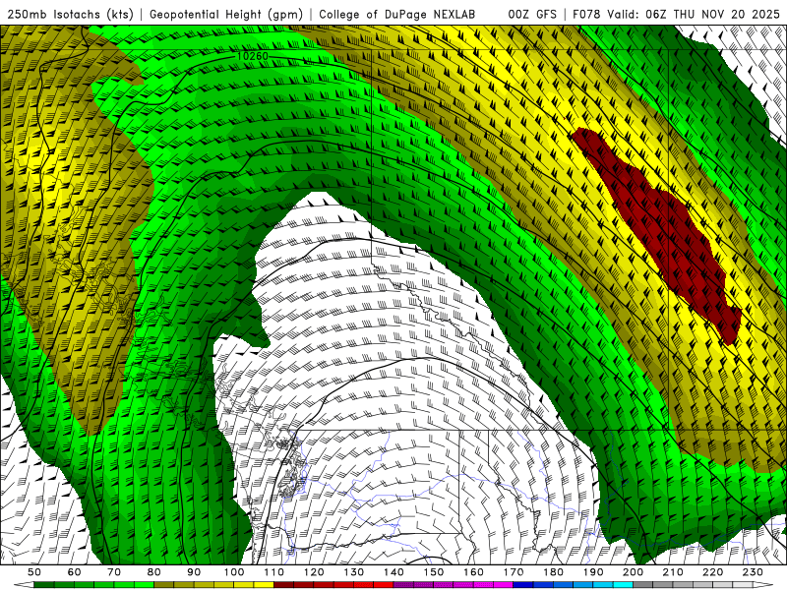Click the '200' legend value

tap(633, 572)
